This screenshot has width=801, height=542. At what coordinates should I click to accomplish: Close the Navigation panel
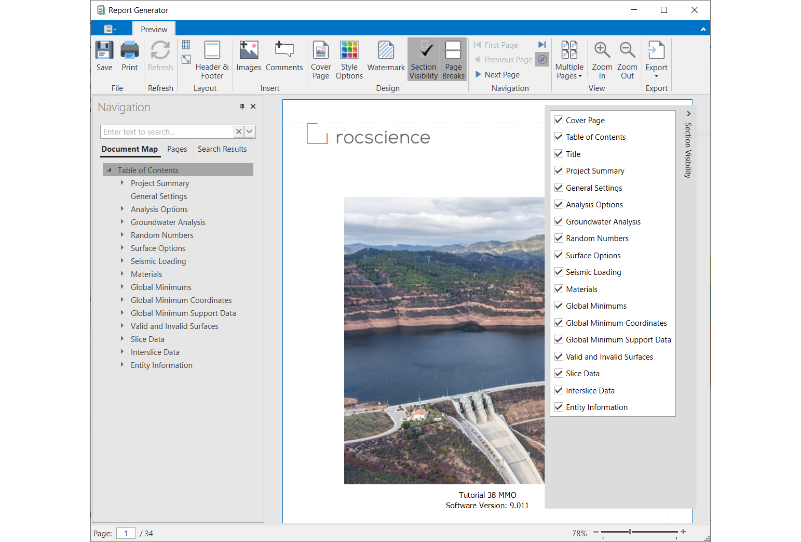[253, 107]
